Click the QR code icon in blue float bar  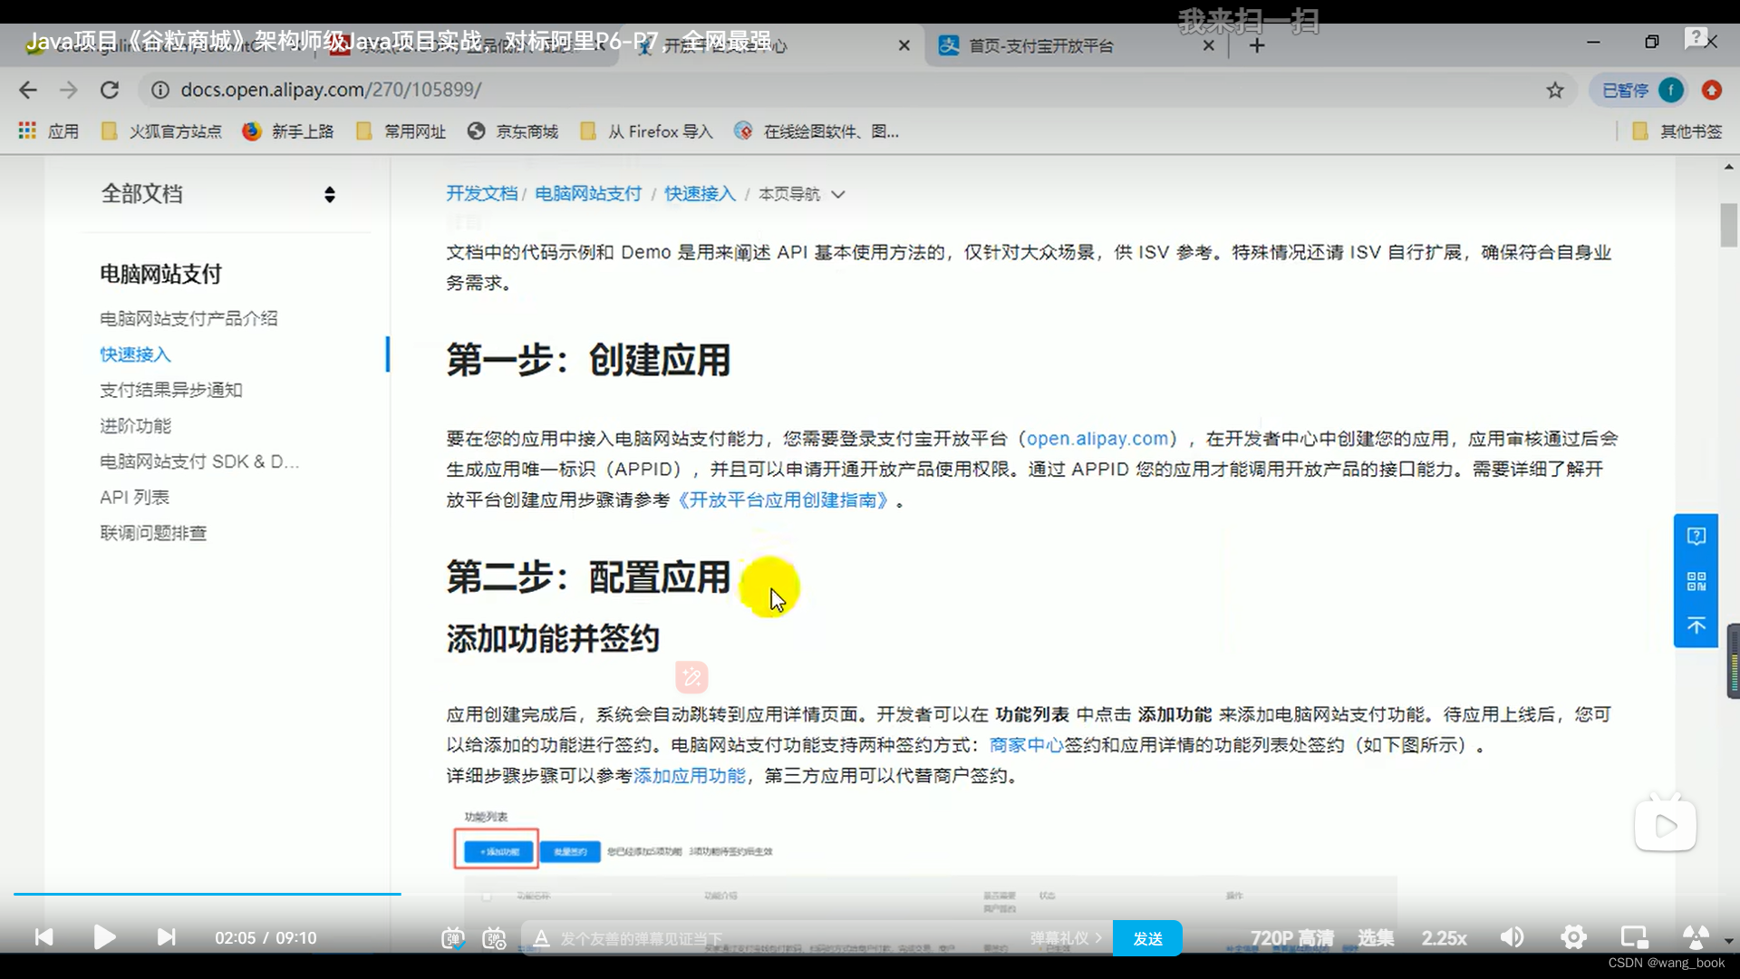pyautogui.click(x=1696, y=581)
